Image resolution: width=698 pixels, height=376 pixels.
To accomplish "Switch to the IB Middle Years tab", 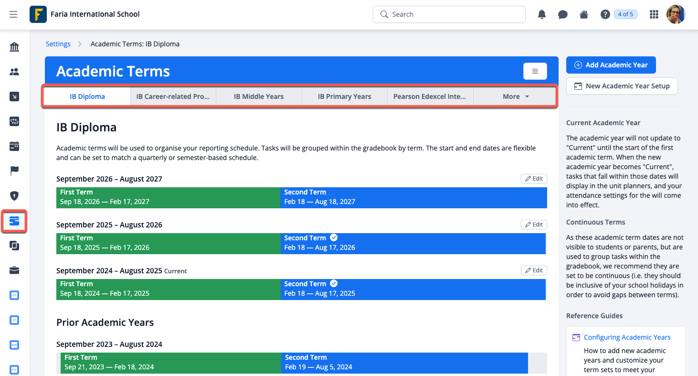I will pos(259,97).
